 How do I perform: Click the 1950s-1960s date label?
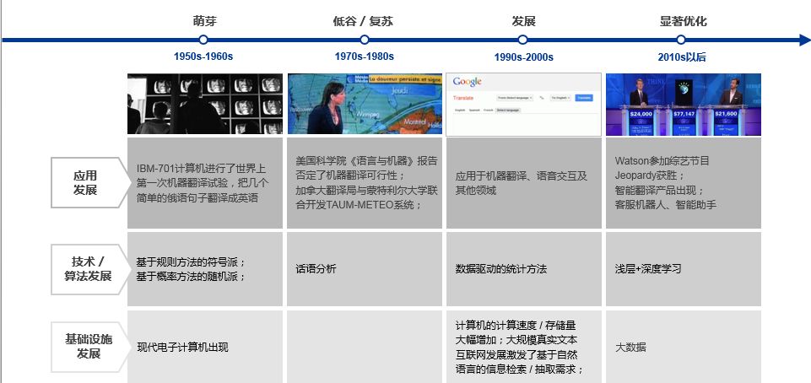tap(203, 57)
